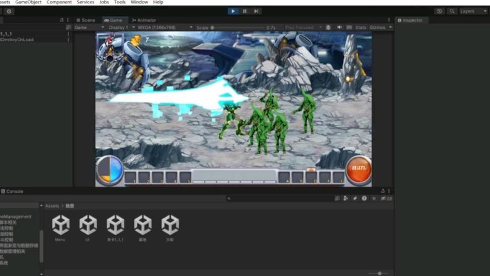Select the Menu scene asset
490x276 pixels.
[x=61, y=226]
